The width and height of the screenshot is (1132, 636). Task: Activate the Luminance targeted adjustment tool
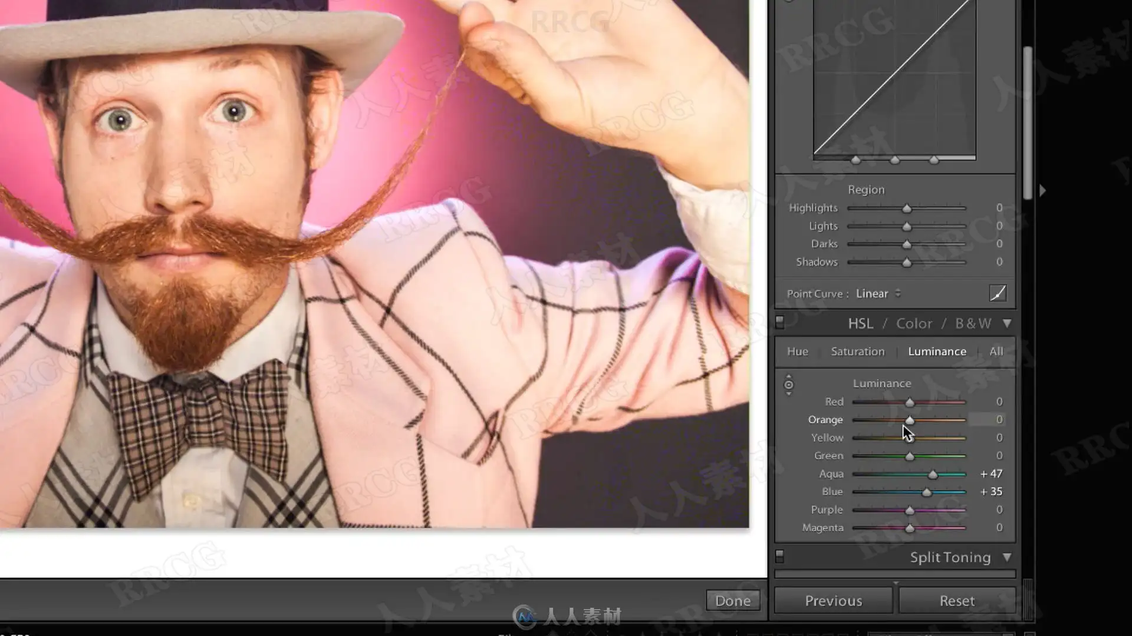point(788,385)
